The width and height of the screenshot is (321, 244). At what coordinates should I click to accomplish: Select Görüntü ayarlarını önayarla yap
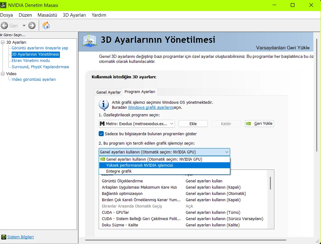[x=40, y=48]
